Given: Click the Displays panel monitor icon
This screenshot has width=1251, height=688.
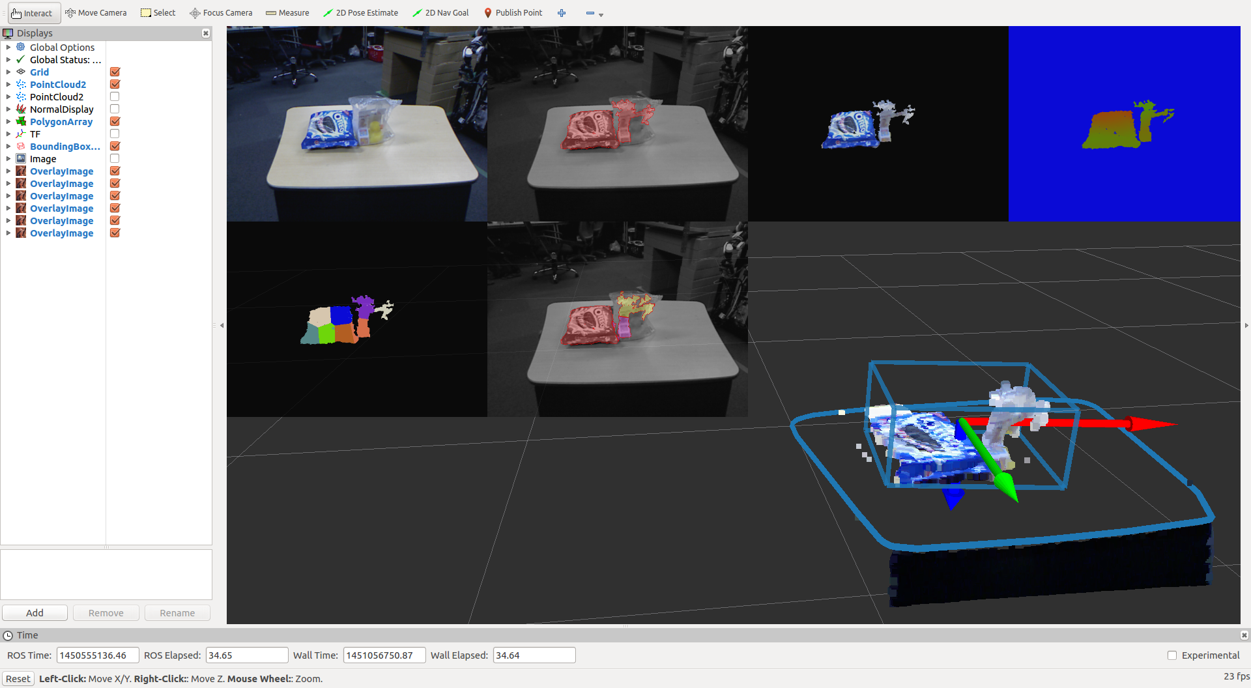Looking at the screenshot, I should (8, 33).
